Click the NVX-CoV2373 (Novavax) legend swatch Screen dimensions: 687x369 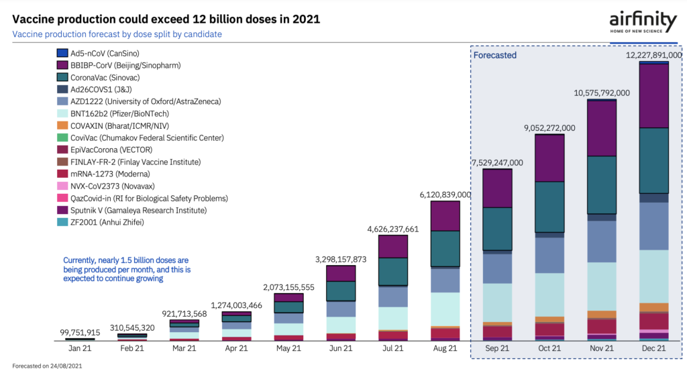(62, 186)
